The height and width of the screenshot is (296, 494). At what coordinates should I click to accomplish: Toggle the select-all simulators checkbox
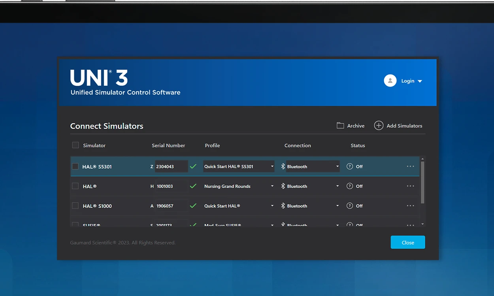tap(75, 145)
